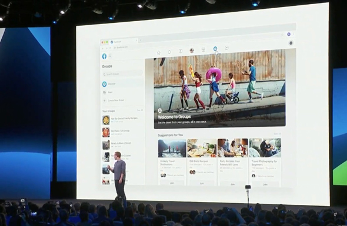
Task: Join the Unlikely Travel Destinations group
Action: [x=172, y=183]
